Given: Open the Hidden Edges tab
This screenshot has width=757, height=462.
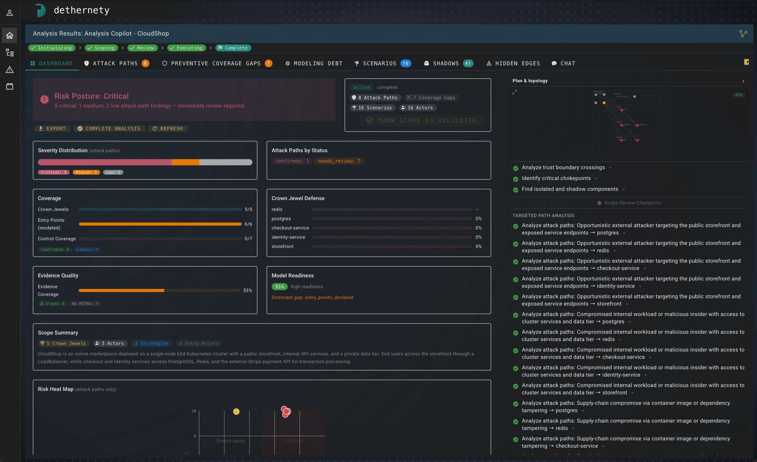Looking at the screenshot, I should [x=513, y=63].
